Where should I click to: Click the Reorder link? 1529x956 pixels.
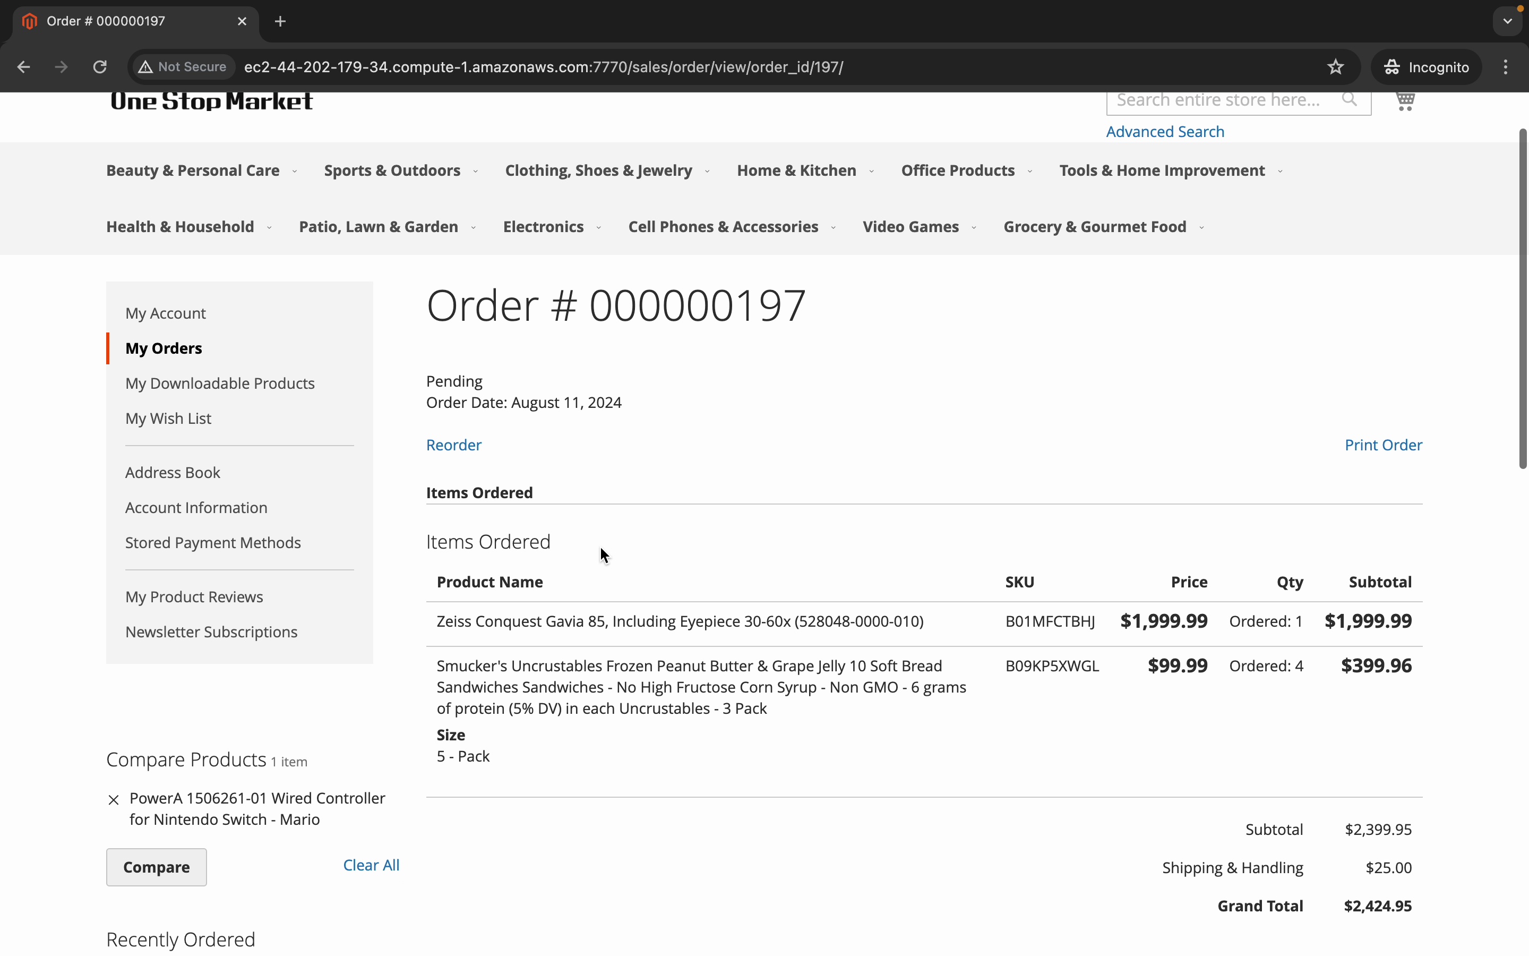tap(453, 445)
